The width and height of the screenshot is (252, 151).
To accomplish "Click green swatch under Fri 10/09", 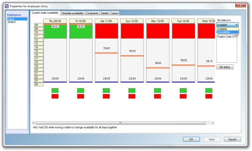I will pyautogui.click(x=81, y=90).
